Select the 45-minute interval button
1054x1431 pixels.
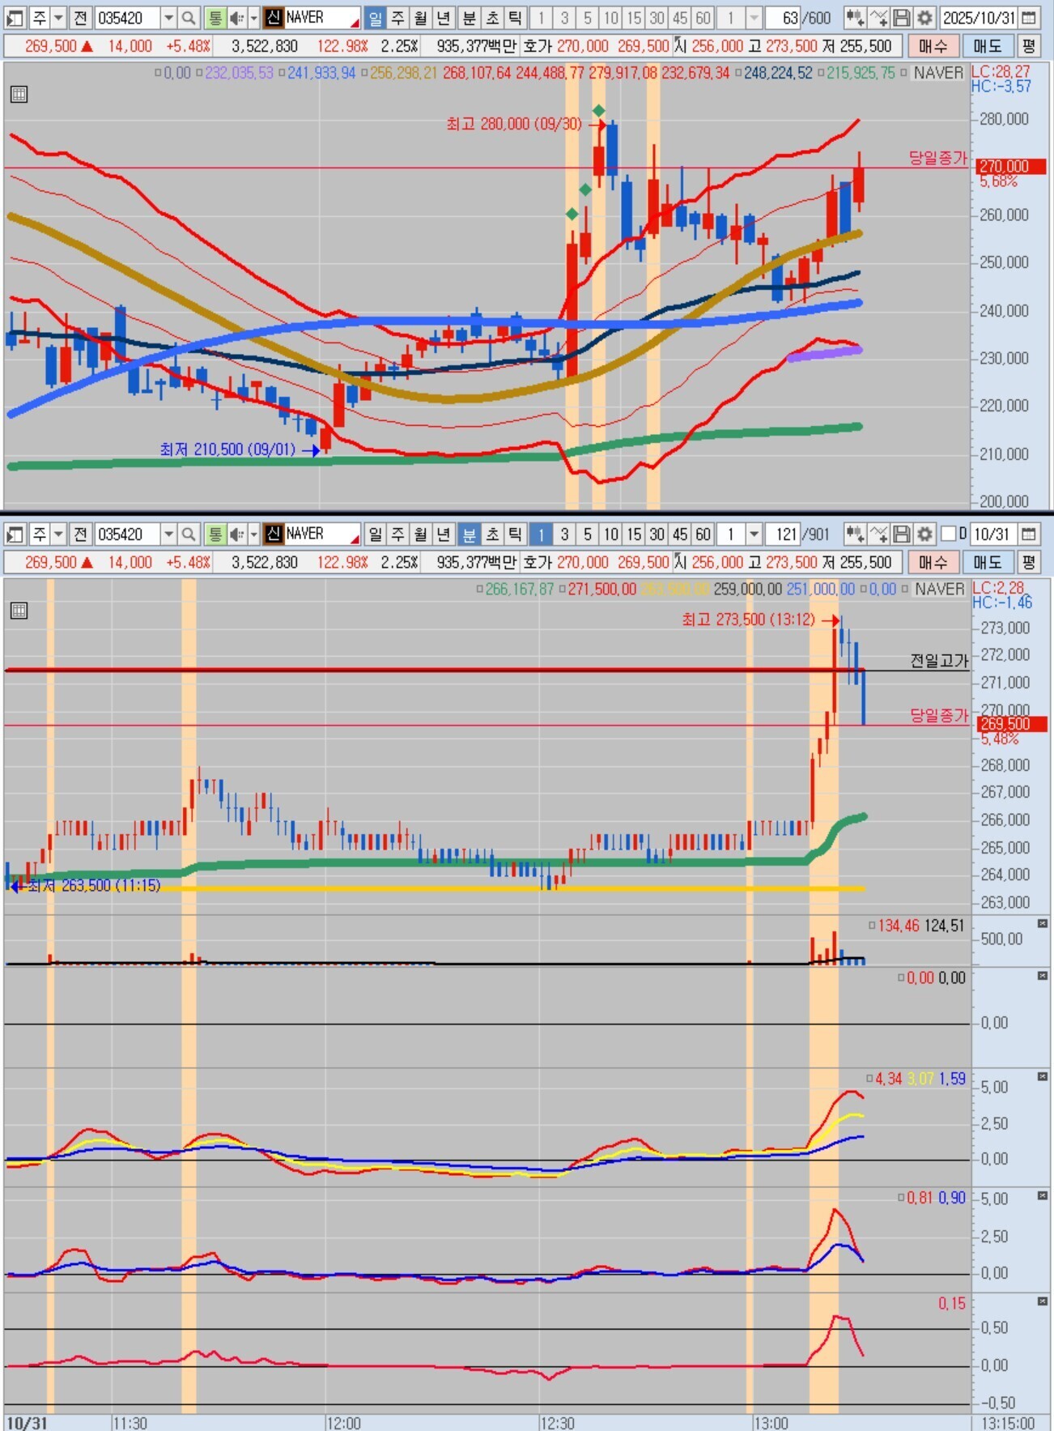click(680, 534)
